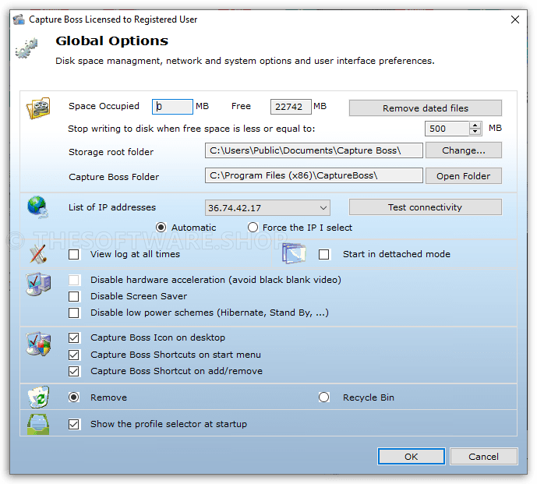Screen dimensions: 537x484
Task: Click the Change... storage folder button
Action: tap(464, 150)
